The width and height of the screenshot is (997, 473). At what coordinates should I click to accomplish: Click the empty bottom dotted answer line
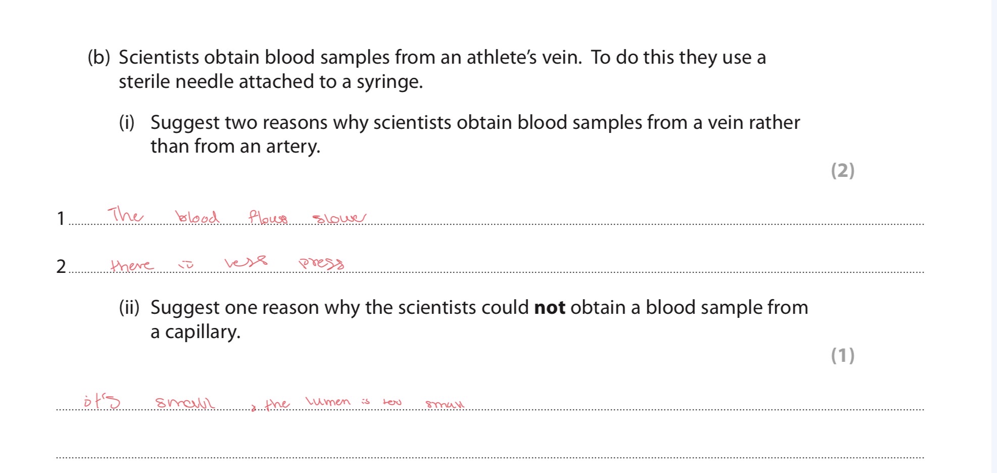click(x=489, y=457)
